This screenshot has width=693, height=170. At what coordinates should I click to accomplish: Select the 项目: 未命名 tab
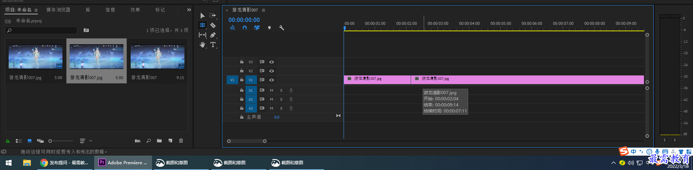coord(18,10)
